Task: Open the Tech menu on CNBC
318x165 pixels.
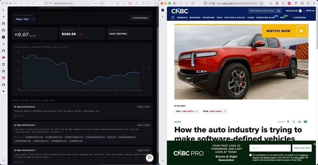Action: tap(219, 18)
